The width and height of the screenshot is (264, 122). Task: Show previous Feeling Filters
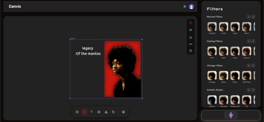(x=249, y=41)
